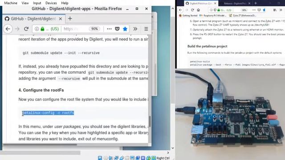Open the Library icon in right browser

275,10
